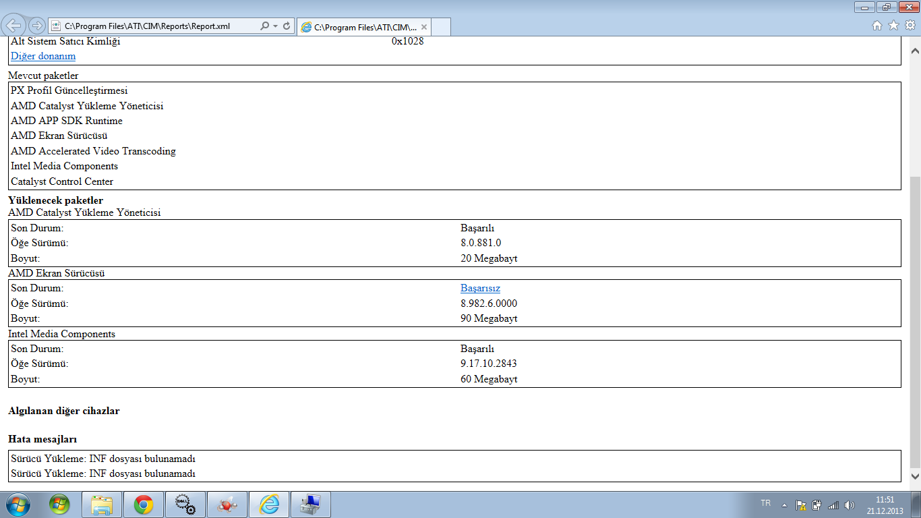Click version value '8.0.881.0'
This screenshot has height=518, width=921.
pyautogui.click(x=481, y=243)
